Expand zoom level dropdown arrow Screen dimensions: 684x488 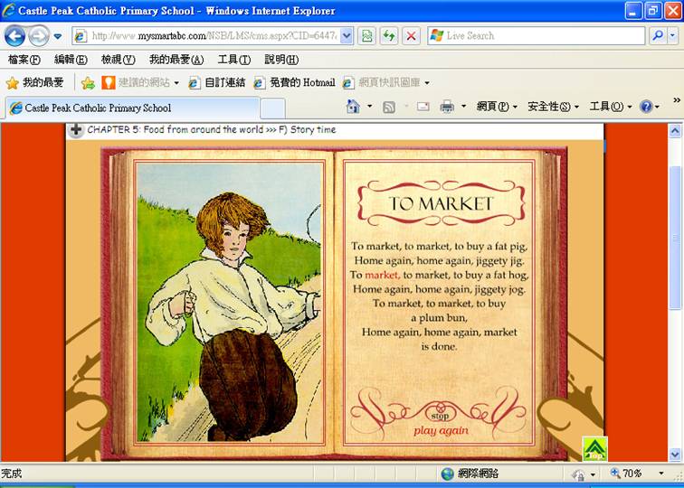tap(661, 474)
